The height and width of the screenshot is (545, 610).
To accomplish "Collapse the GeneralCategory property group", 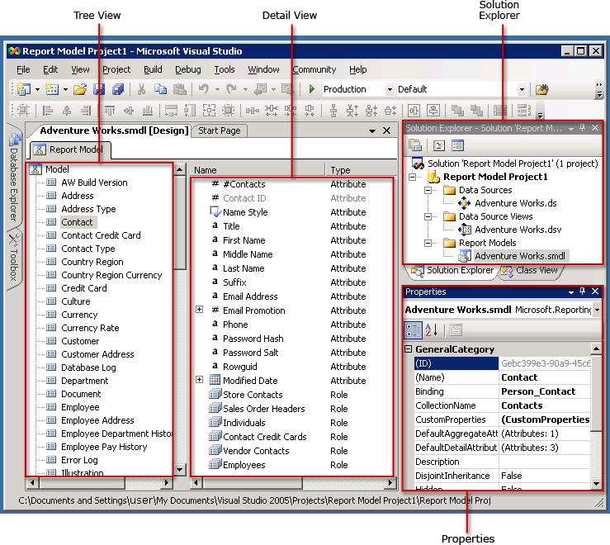I will (x=408, y=350).
